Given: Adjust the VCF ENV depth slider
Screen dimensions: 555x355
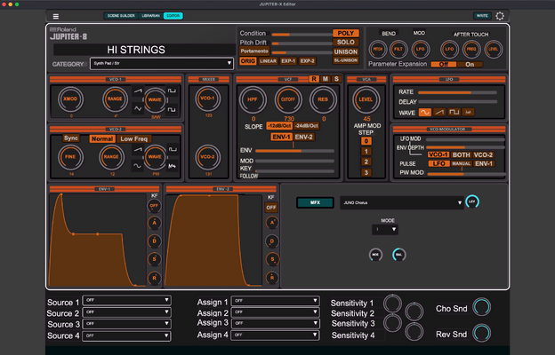Looking at the screenshot, I should tap(294, 151).
